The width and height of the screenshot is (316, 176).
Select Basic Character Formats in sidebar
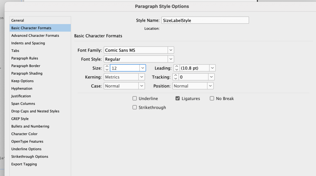click(40, 28)
